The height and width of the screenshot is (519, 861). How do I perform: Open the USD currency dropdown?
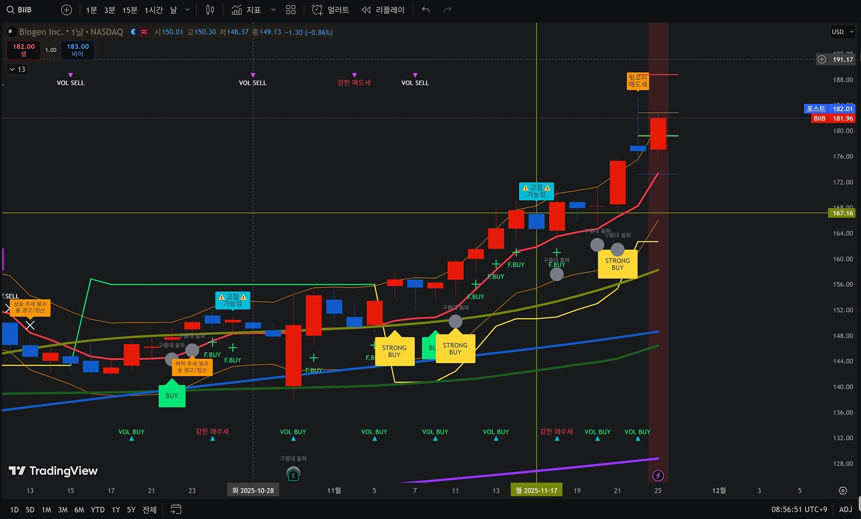[842, 32]
